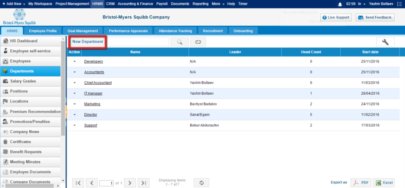
Task: Switch to Employee Profile tab
Action: [43, 31]
